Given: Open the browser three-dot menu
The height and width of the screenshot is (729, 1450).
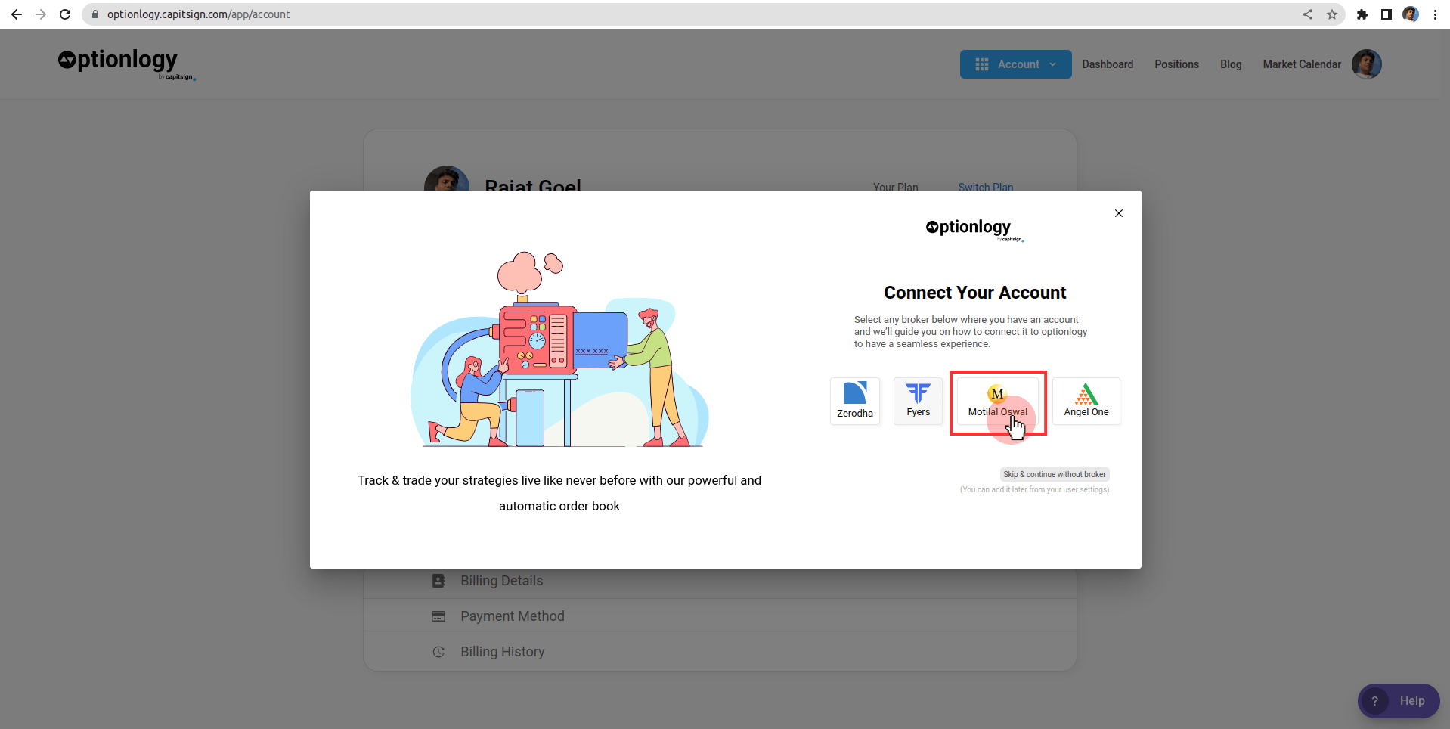Looking at the screenshot, I should coord(1435,14).
